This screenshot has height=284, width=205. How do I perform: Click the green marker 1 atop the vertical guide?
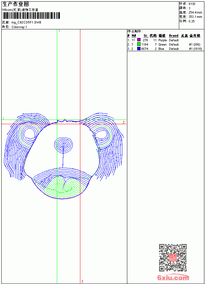click(59, 31)
